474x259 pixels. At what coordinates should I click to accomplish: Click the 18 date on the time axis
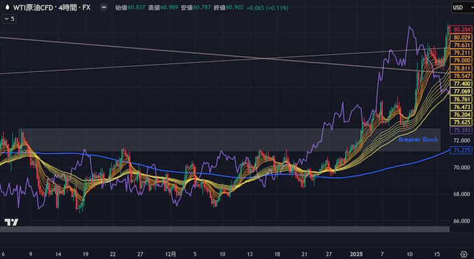coord(277,254)
